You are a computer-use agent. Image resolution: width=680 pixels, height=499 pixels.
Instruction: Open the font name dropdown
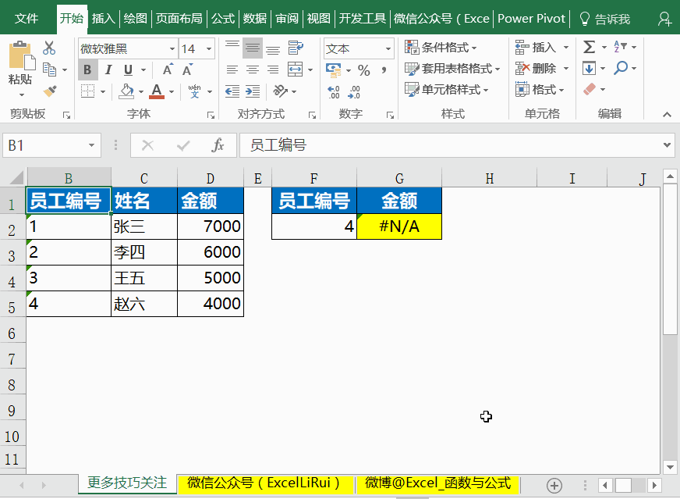(x=172, y=48)
